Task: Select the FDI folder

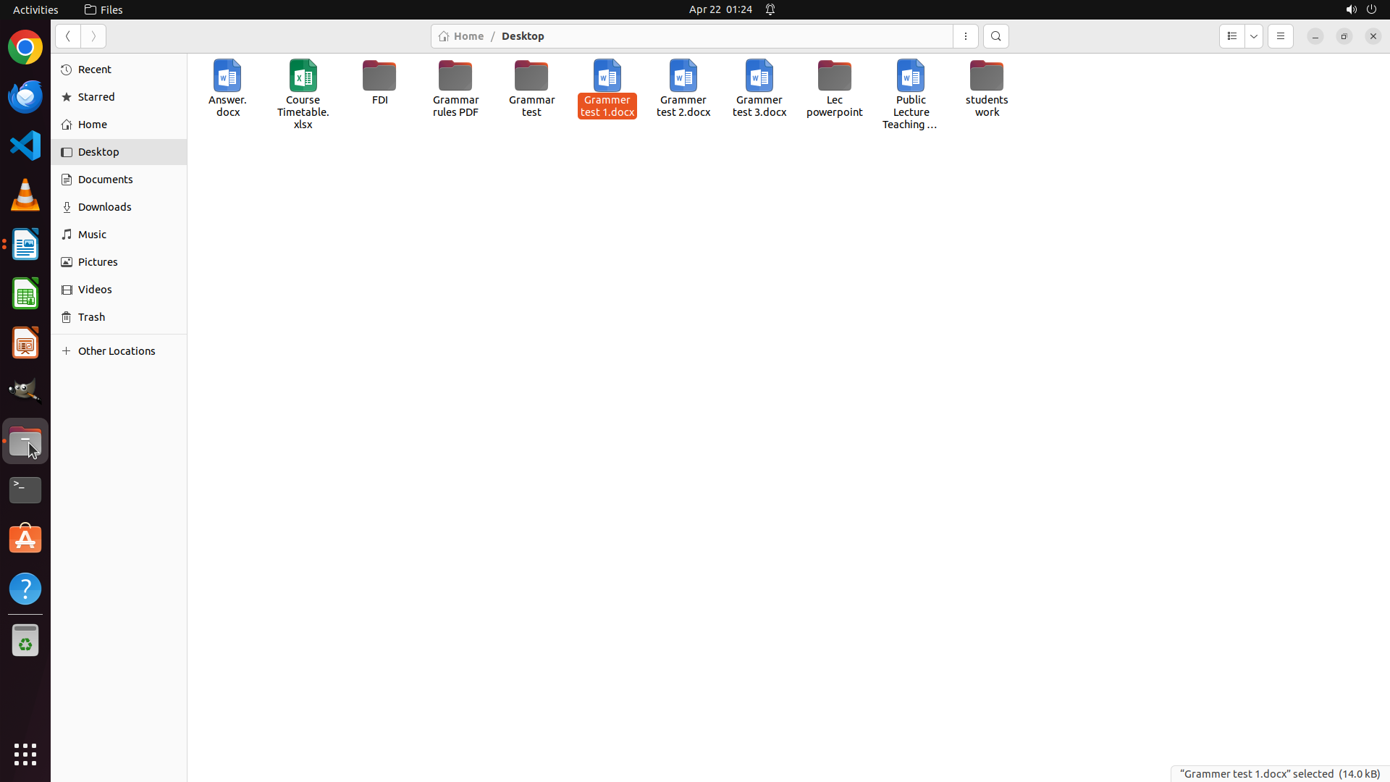Action: tap(379, 82)
